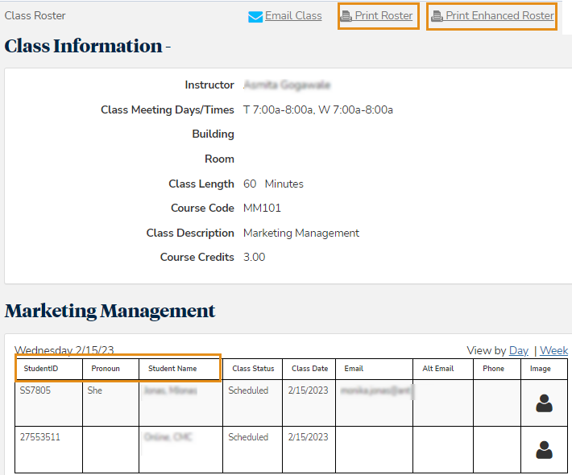Select the Class Date column header
The image size is (572, 475).
(x=309, y=369)
